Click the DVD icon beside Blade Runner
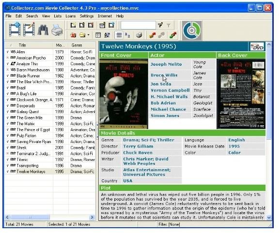Screen dimensions: 280x233 (x=13, y=75)
